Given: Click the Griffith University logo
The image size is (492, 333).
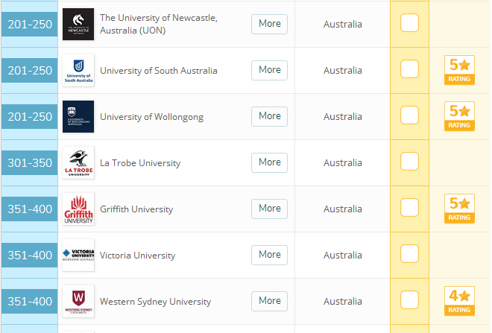Looking at the screenshot, I should (78, 209).
